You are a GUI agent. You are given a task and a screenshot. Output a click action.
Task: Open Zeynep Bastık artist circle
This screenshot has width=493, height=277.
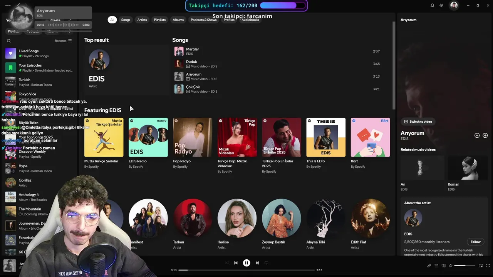282,218
